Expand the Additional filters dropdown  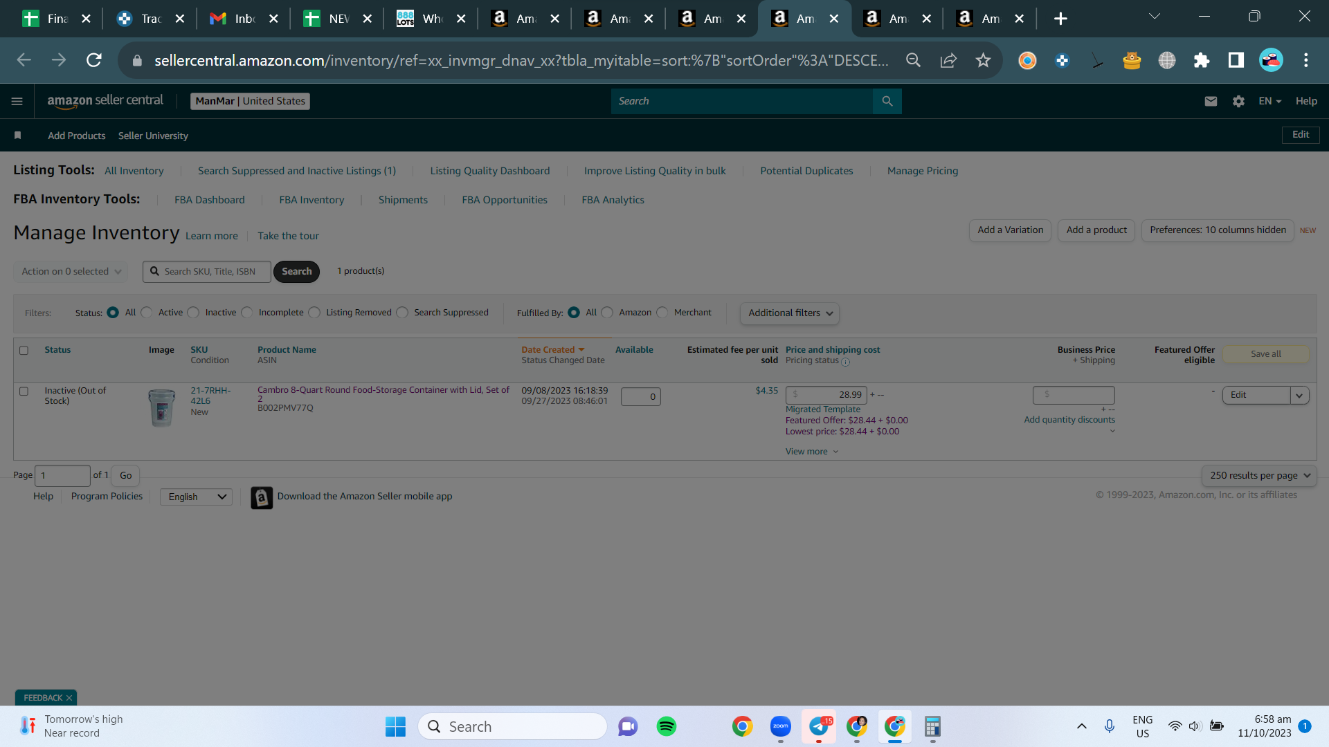(790, 313)
